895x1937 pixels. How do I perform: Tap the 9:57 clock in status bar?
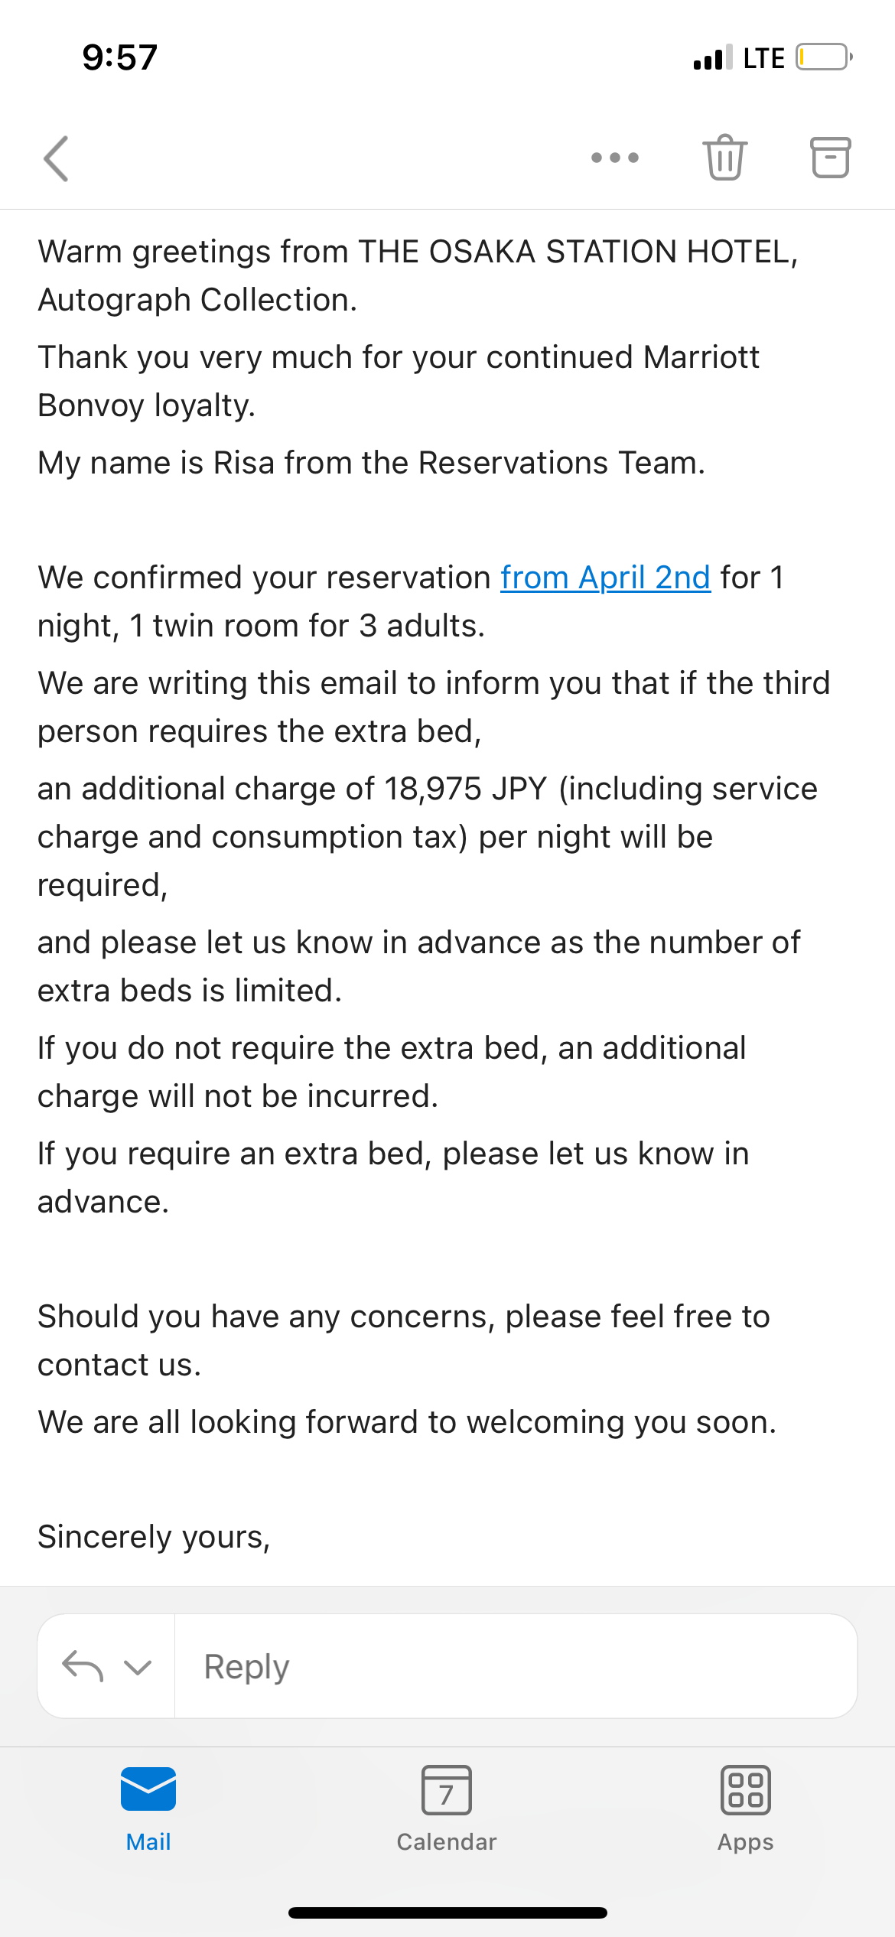120,58
